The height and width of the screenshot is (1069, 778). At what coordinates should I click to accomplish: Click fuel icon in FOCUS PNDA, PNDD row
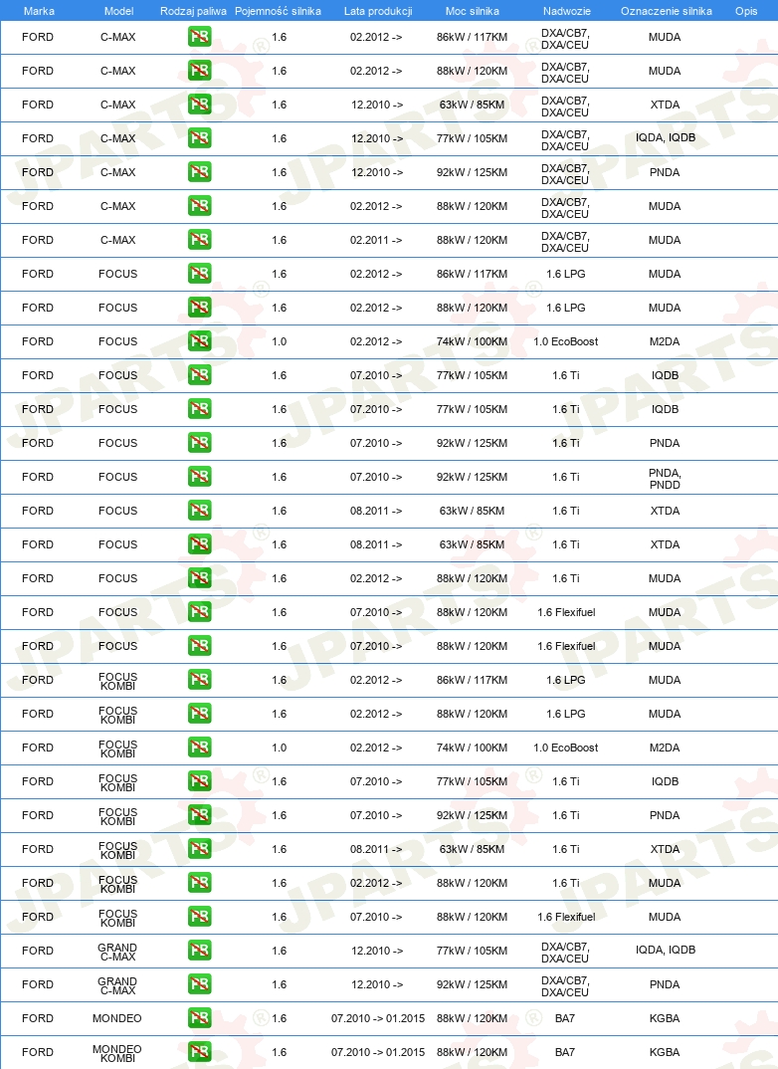pyautogui.click(x=200, y=477)
